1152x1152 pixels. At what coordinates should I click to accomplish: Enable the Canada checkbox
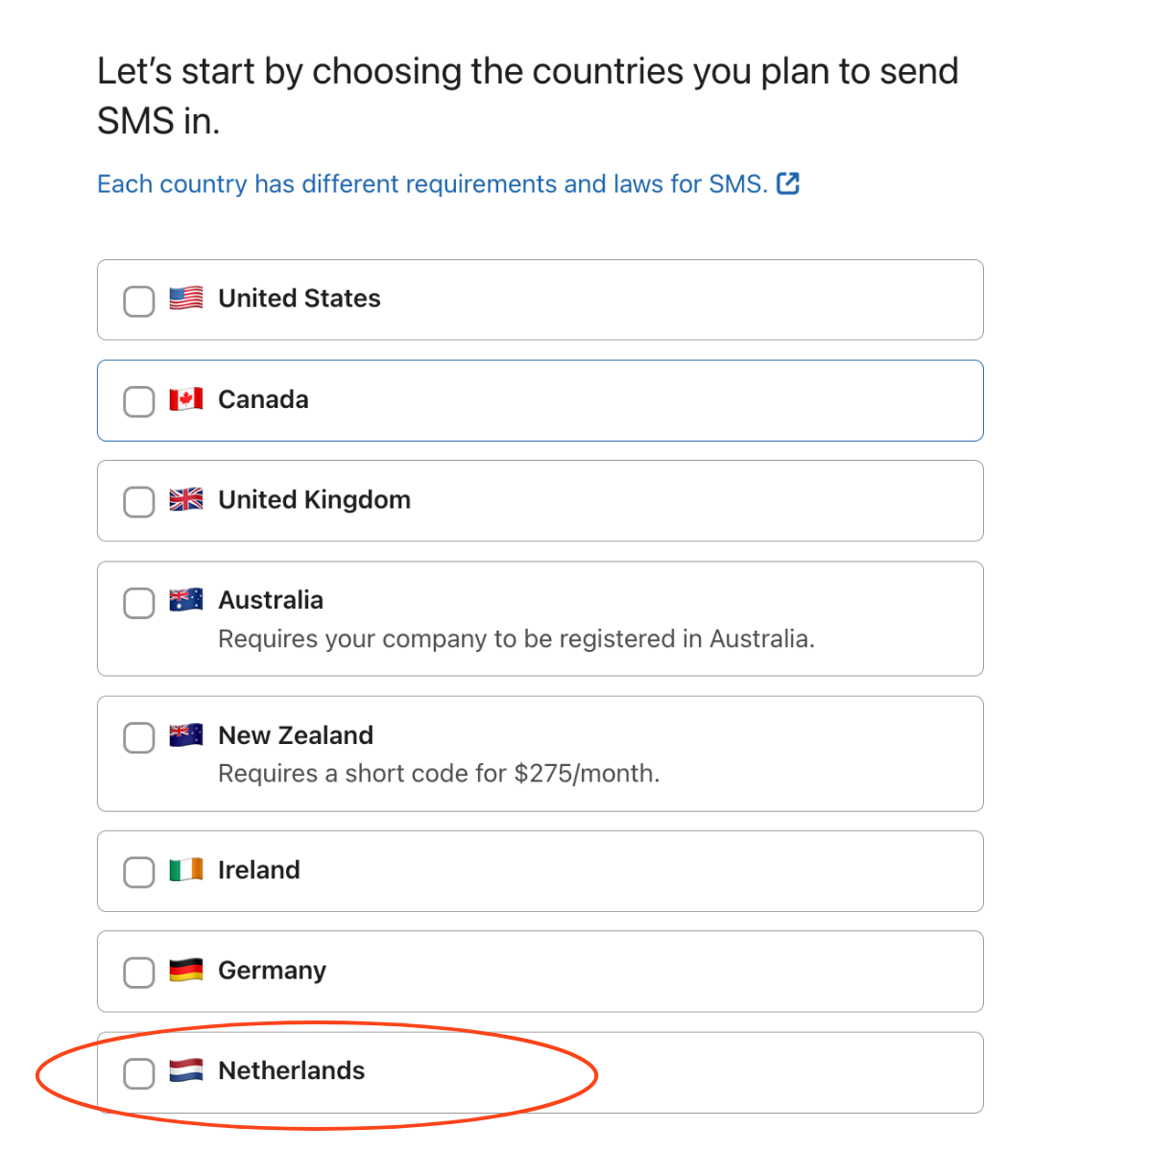point(139,401)
